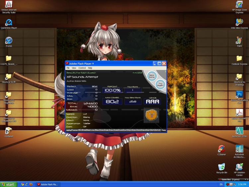Click the Perfect 802 count row
This screenshot has height=187, width=249.
82,87
